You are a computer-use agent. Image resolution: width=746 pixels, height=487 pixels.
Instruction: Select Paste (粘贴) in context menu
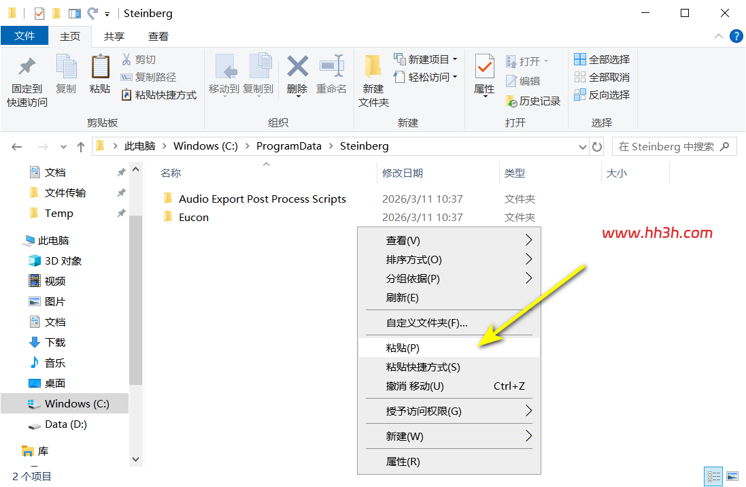449,348
